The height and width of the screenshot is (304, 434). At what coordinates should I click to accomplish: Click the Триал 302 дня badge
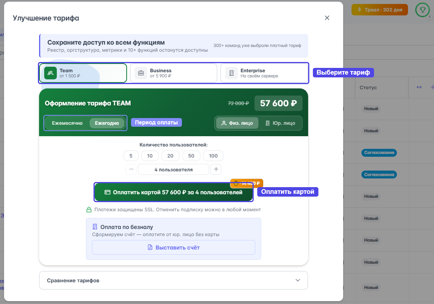(x=380, y=10)
